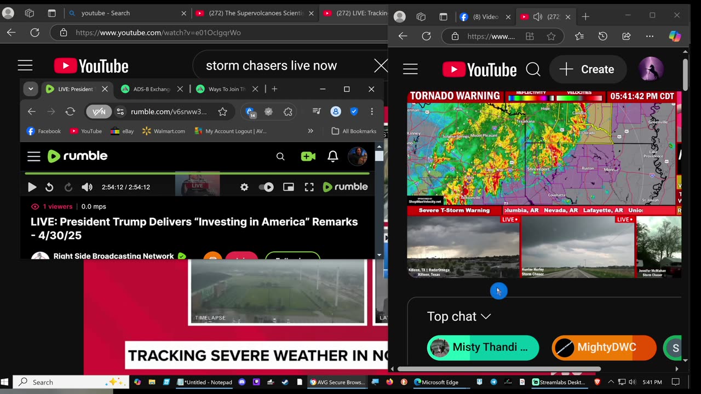Open My Account Logout bookmark
The height and width of the screenshot is (394, 701).
coord(231,131)
